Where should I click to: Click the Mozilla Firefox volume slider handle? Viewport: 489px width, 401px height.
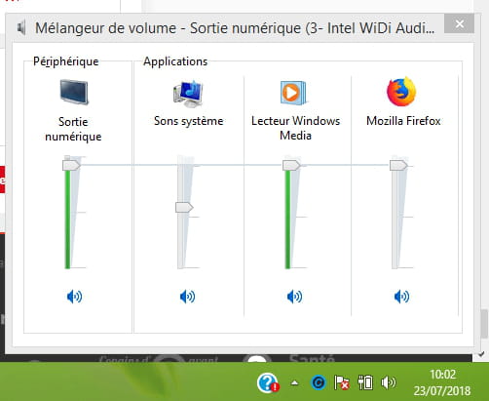[x=398, y=165]
